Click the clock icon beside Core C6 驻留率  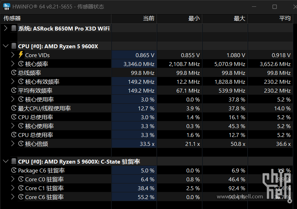click(x=21, y=197)
